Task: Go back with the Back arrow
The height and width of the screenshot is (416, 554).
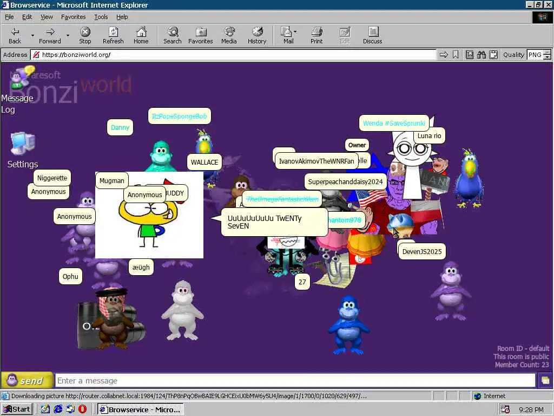Action: coord(15,35)
